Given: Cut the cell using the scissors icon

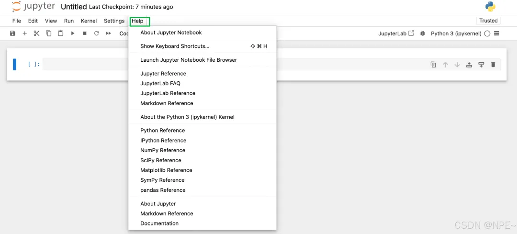Looking at the screenshot, I should tap(36, 33).
